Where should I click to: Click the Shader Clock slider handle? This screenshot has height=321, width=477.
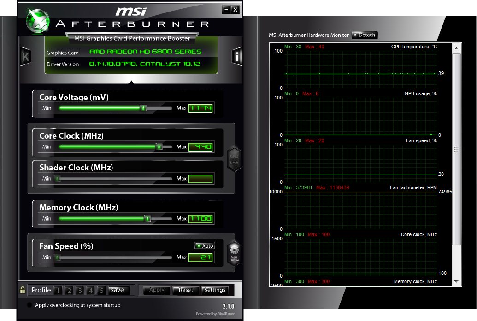[58, 179]
